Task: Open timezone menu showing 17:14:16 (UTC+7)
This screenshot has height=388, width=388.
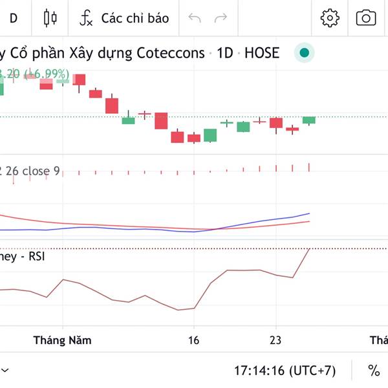Action: pos(285,371)
